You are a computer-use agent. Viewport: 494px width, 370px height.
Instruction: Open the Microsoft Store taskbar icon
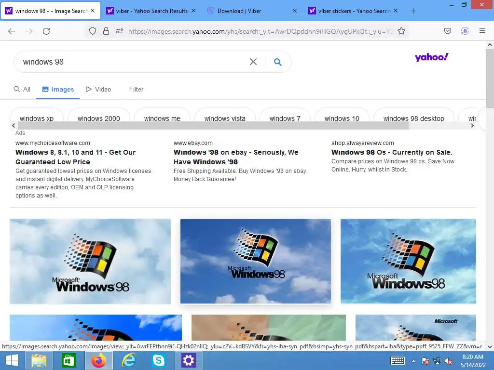click(x=69, y=360)
